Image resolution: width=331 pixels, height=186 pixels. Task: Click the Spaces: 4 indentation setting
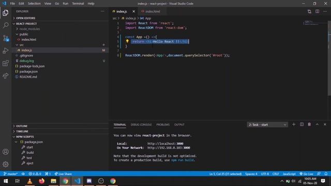pos(251,174)
